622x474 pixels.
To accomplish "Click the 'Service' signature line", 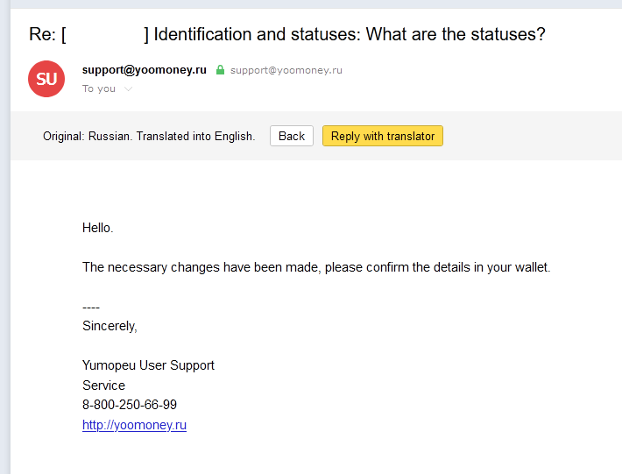I will tap(104, 386).
